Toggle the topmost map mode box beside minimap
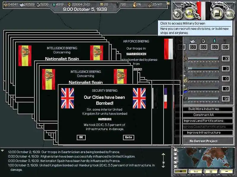Screen dimensions: 237x177 click(x=175, y=150)
